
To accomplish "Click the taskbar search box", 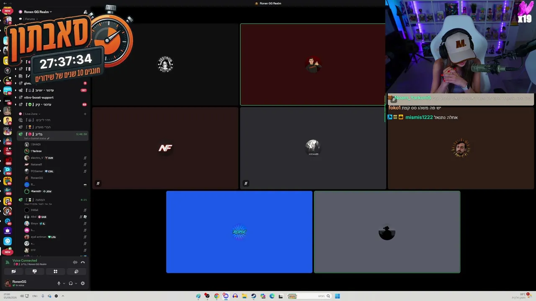I will click(309, 296).
